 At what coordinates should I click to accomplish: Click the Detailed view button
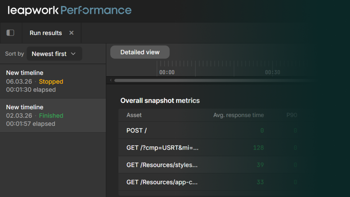(140, 52)
